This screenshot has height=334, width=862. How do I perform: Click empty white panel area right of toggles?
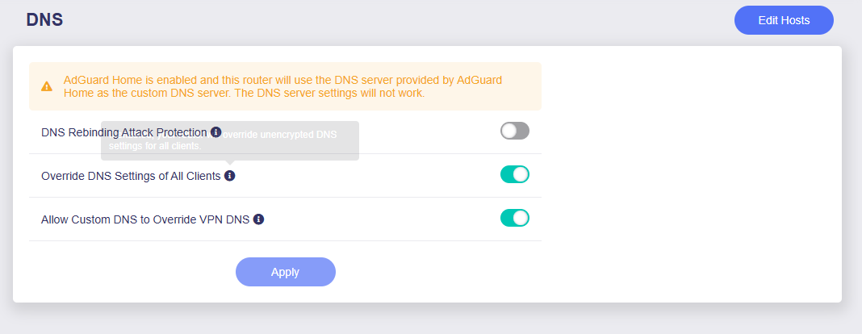(x=686, y=177)
